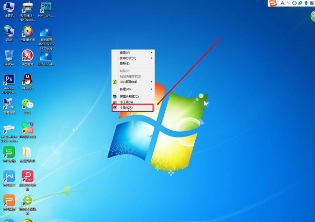This screenshot has height=222, width=315.
Task: Select the 回收站 recycle bin icon
Action: coord(9,58)
